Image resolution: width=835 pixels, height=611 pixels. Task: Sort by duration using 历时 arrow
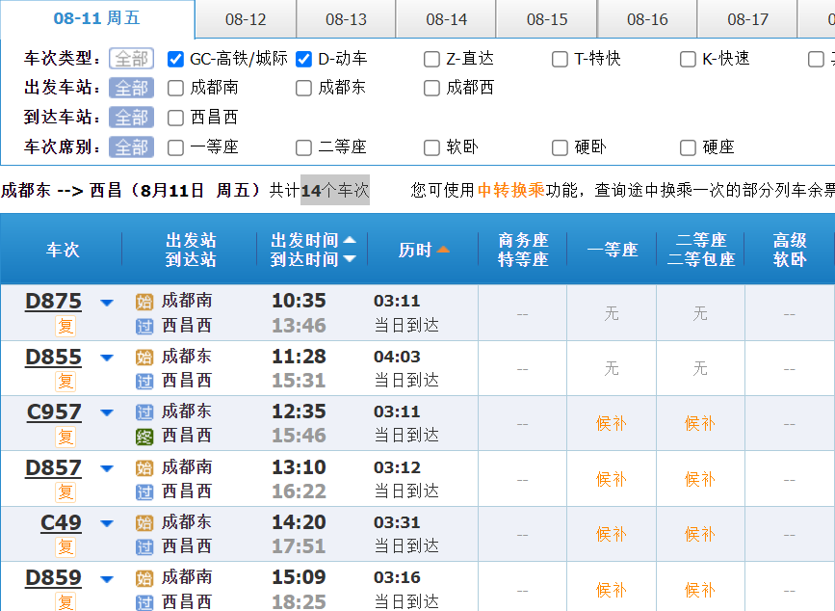pyautogui.click(x=443, y=250)
